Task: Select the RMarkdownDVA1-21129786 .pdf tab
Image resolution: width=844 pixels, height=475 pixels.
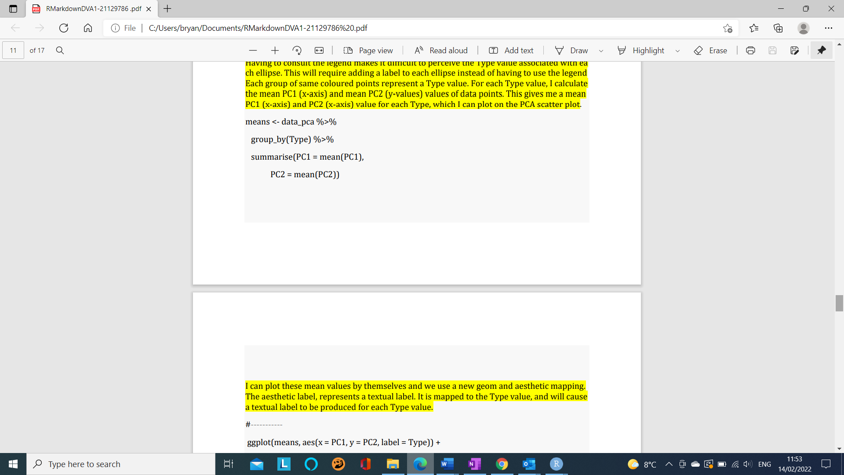Action: tap(93, 9)
